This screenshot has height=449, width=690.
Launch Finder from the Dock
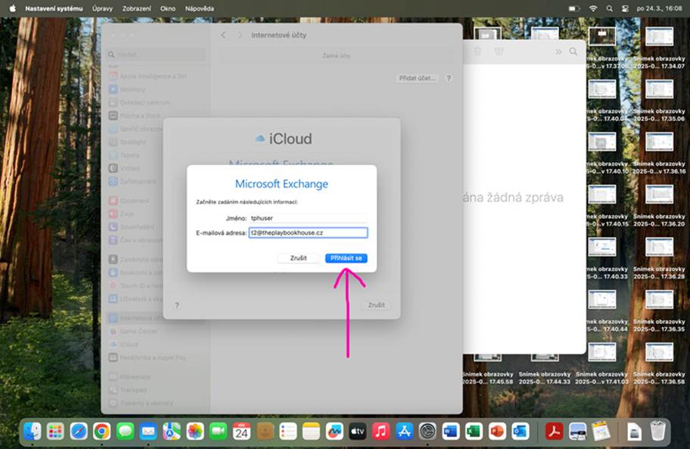coord(32,432)
